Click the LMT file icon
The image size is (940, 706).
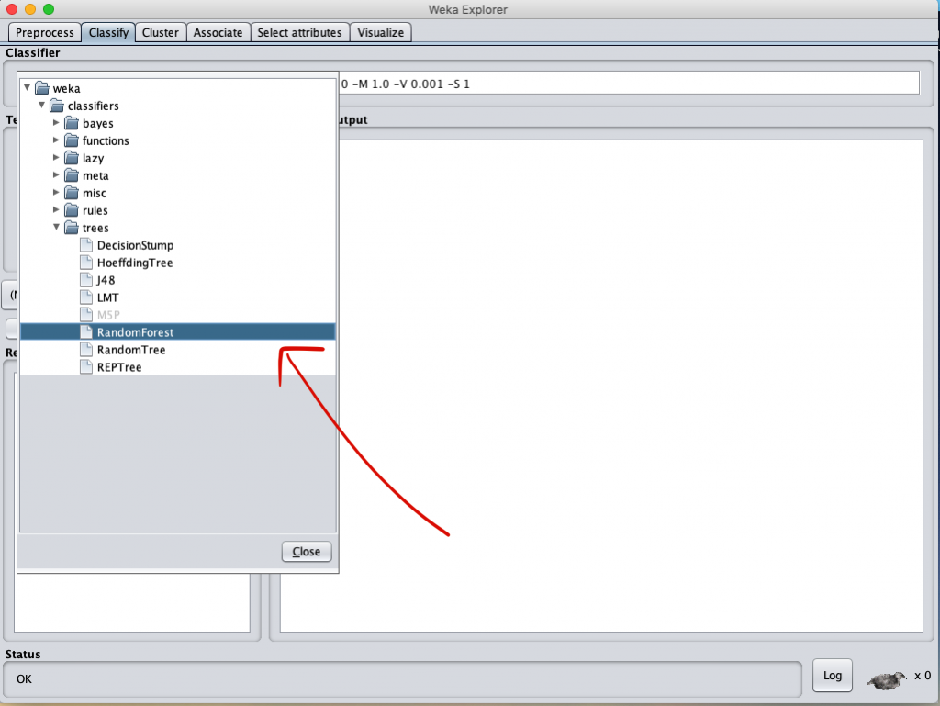tap(86, 297)
